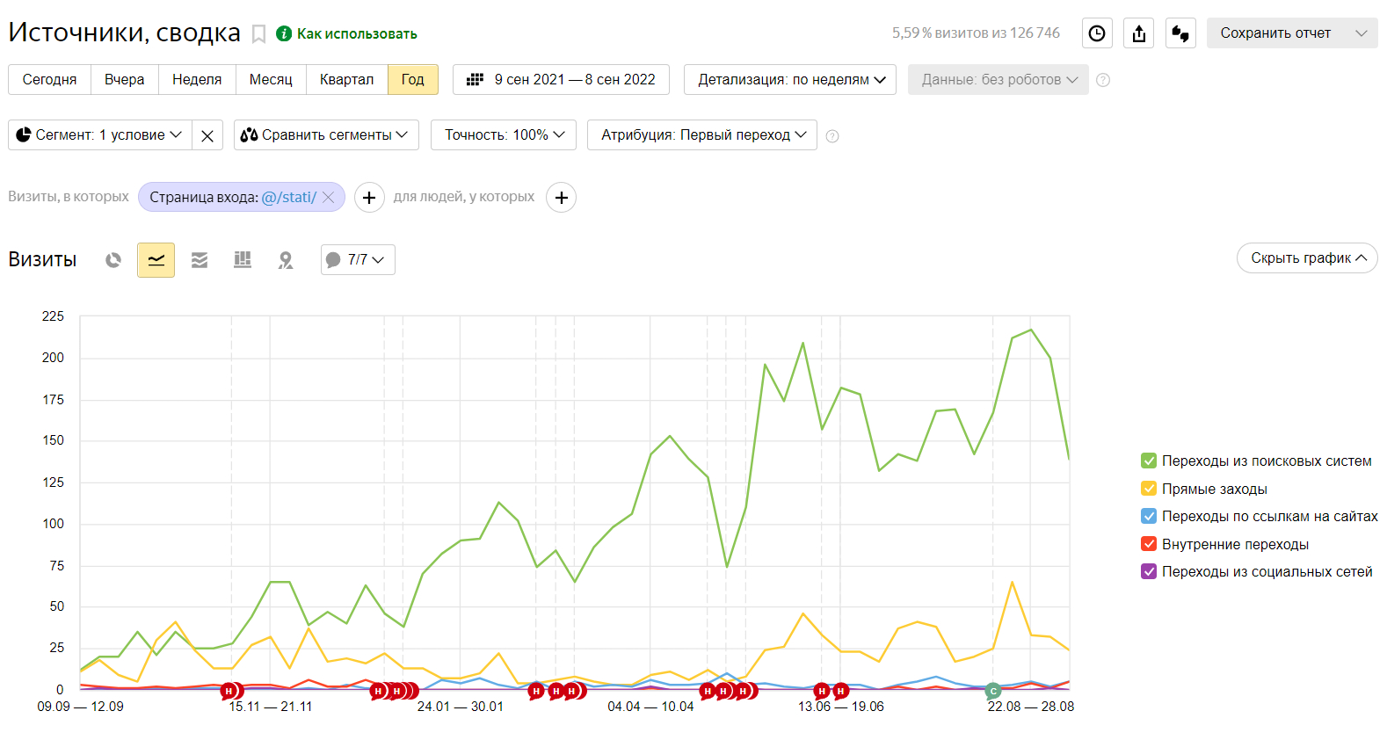
Task: Open the Как использовать help link
Action: tap(356, 34)
